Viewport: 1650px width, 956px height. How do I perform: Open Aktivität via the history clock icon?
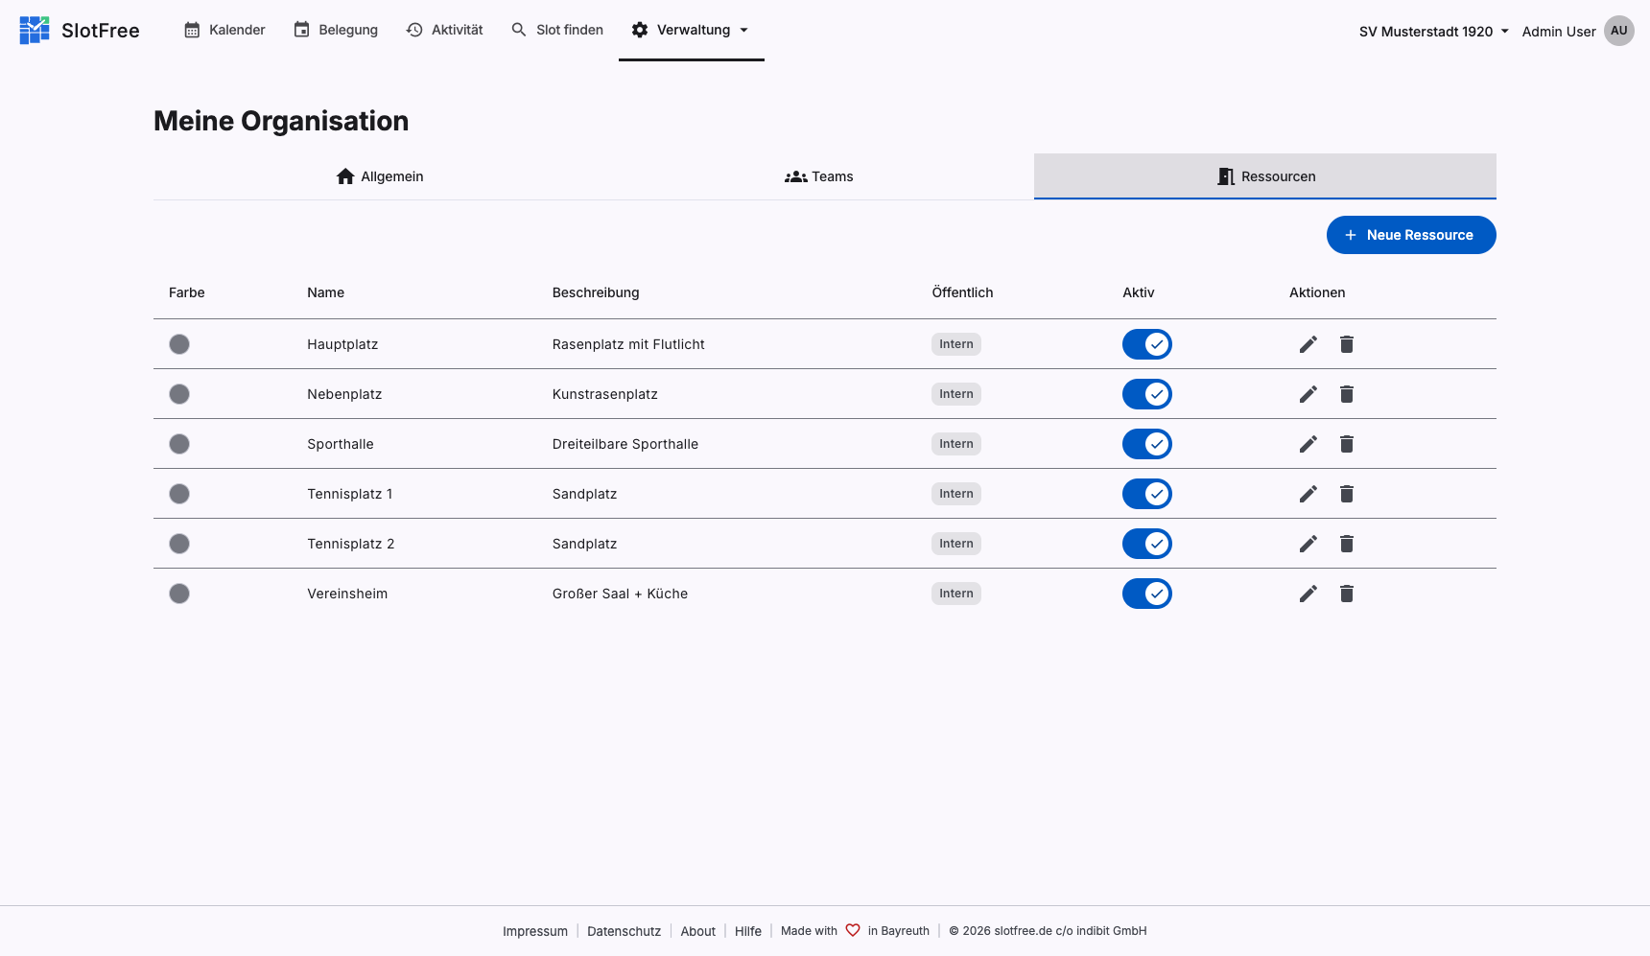(414, 30)
